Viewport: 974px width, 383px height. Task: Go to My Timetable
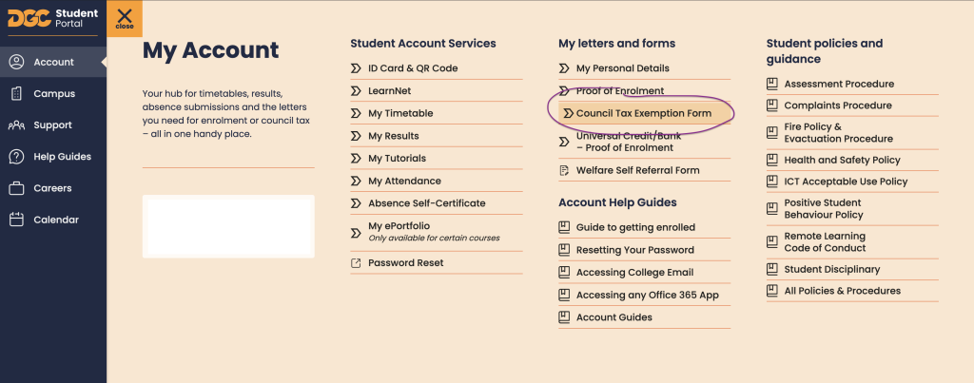coord(400,113)
